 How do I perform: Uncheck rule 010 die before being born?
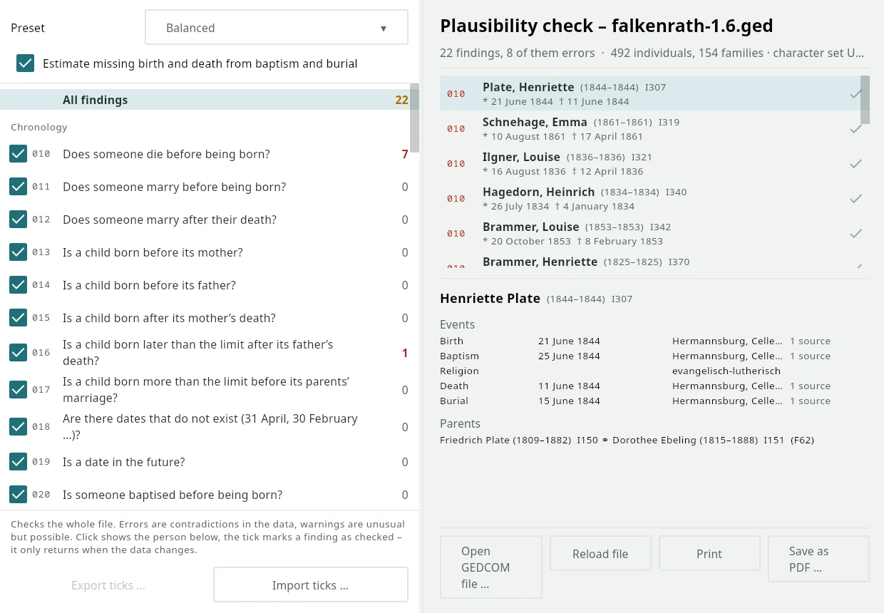[x=19, y=153]
